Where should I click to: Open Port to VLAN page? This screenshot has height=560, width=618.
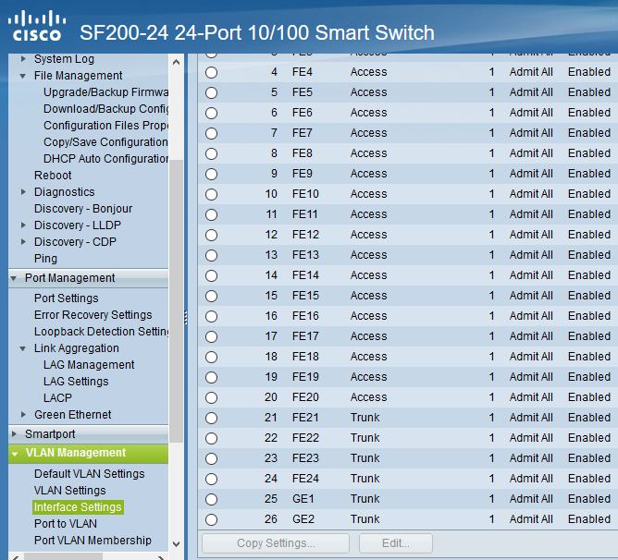[x=66, y=524]
